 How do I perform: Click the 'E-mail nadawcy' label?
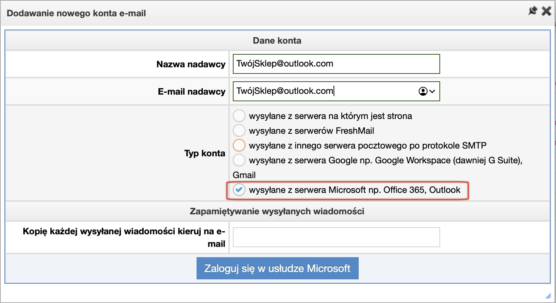point(192,92)
